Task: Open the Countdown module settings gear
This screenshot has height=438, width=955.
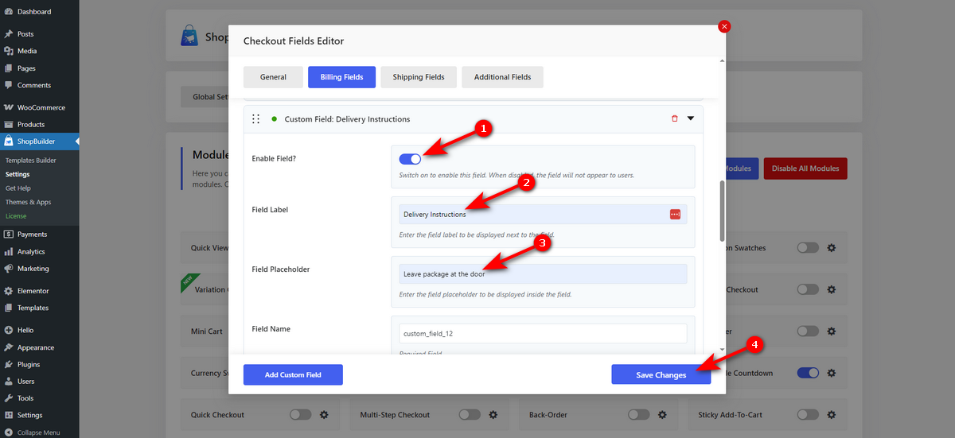Action: [832, 373]
